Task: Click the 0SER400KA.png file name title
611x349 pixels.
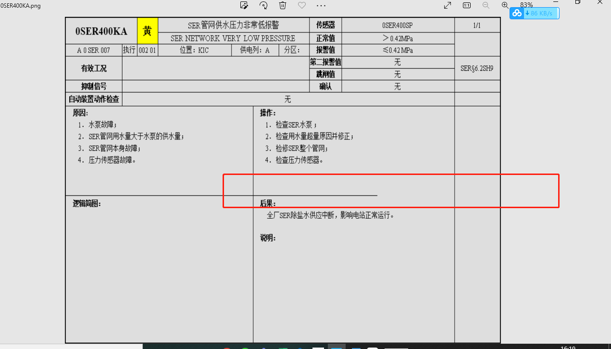Action: pos(20,5)
